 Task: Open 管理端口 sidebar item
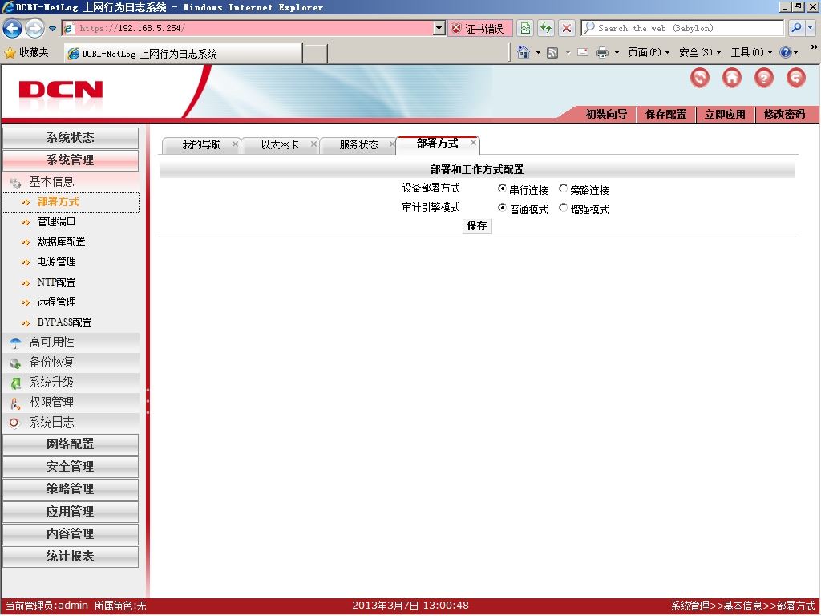(x=56, y=222)
